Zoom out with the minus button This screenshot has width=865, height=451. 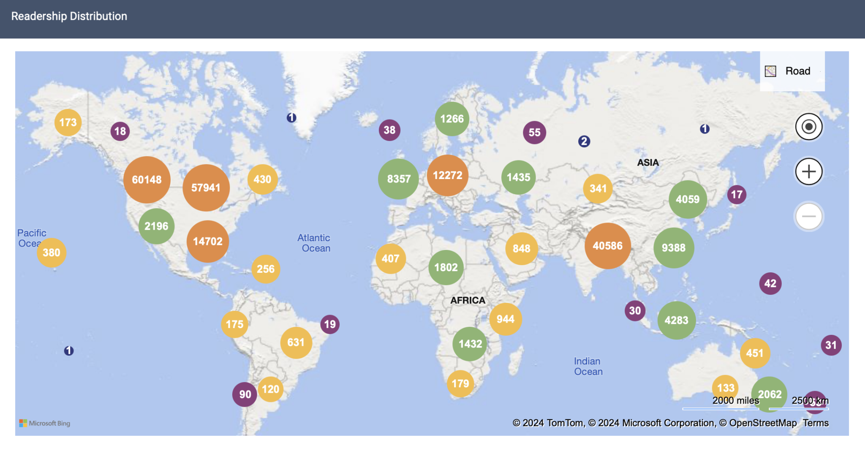808,216
